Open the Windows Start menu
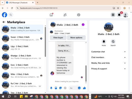Screen dimensions: 132x99 point(3,97)
